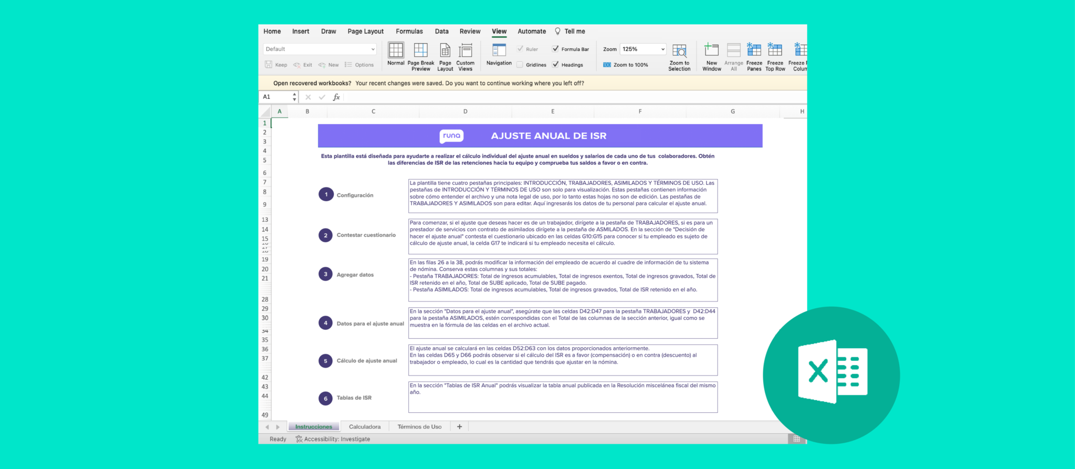Image resolution: width=1075 pixels, height=469 pixels.
Task: Select the Calculadora sheet tab
Action: point(365,427)
